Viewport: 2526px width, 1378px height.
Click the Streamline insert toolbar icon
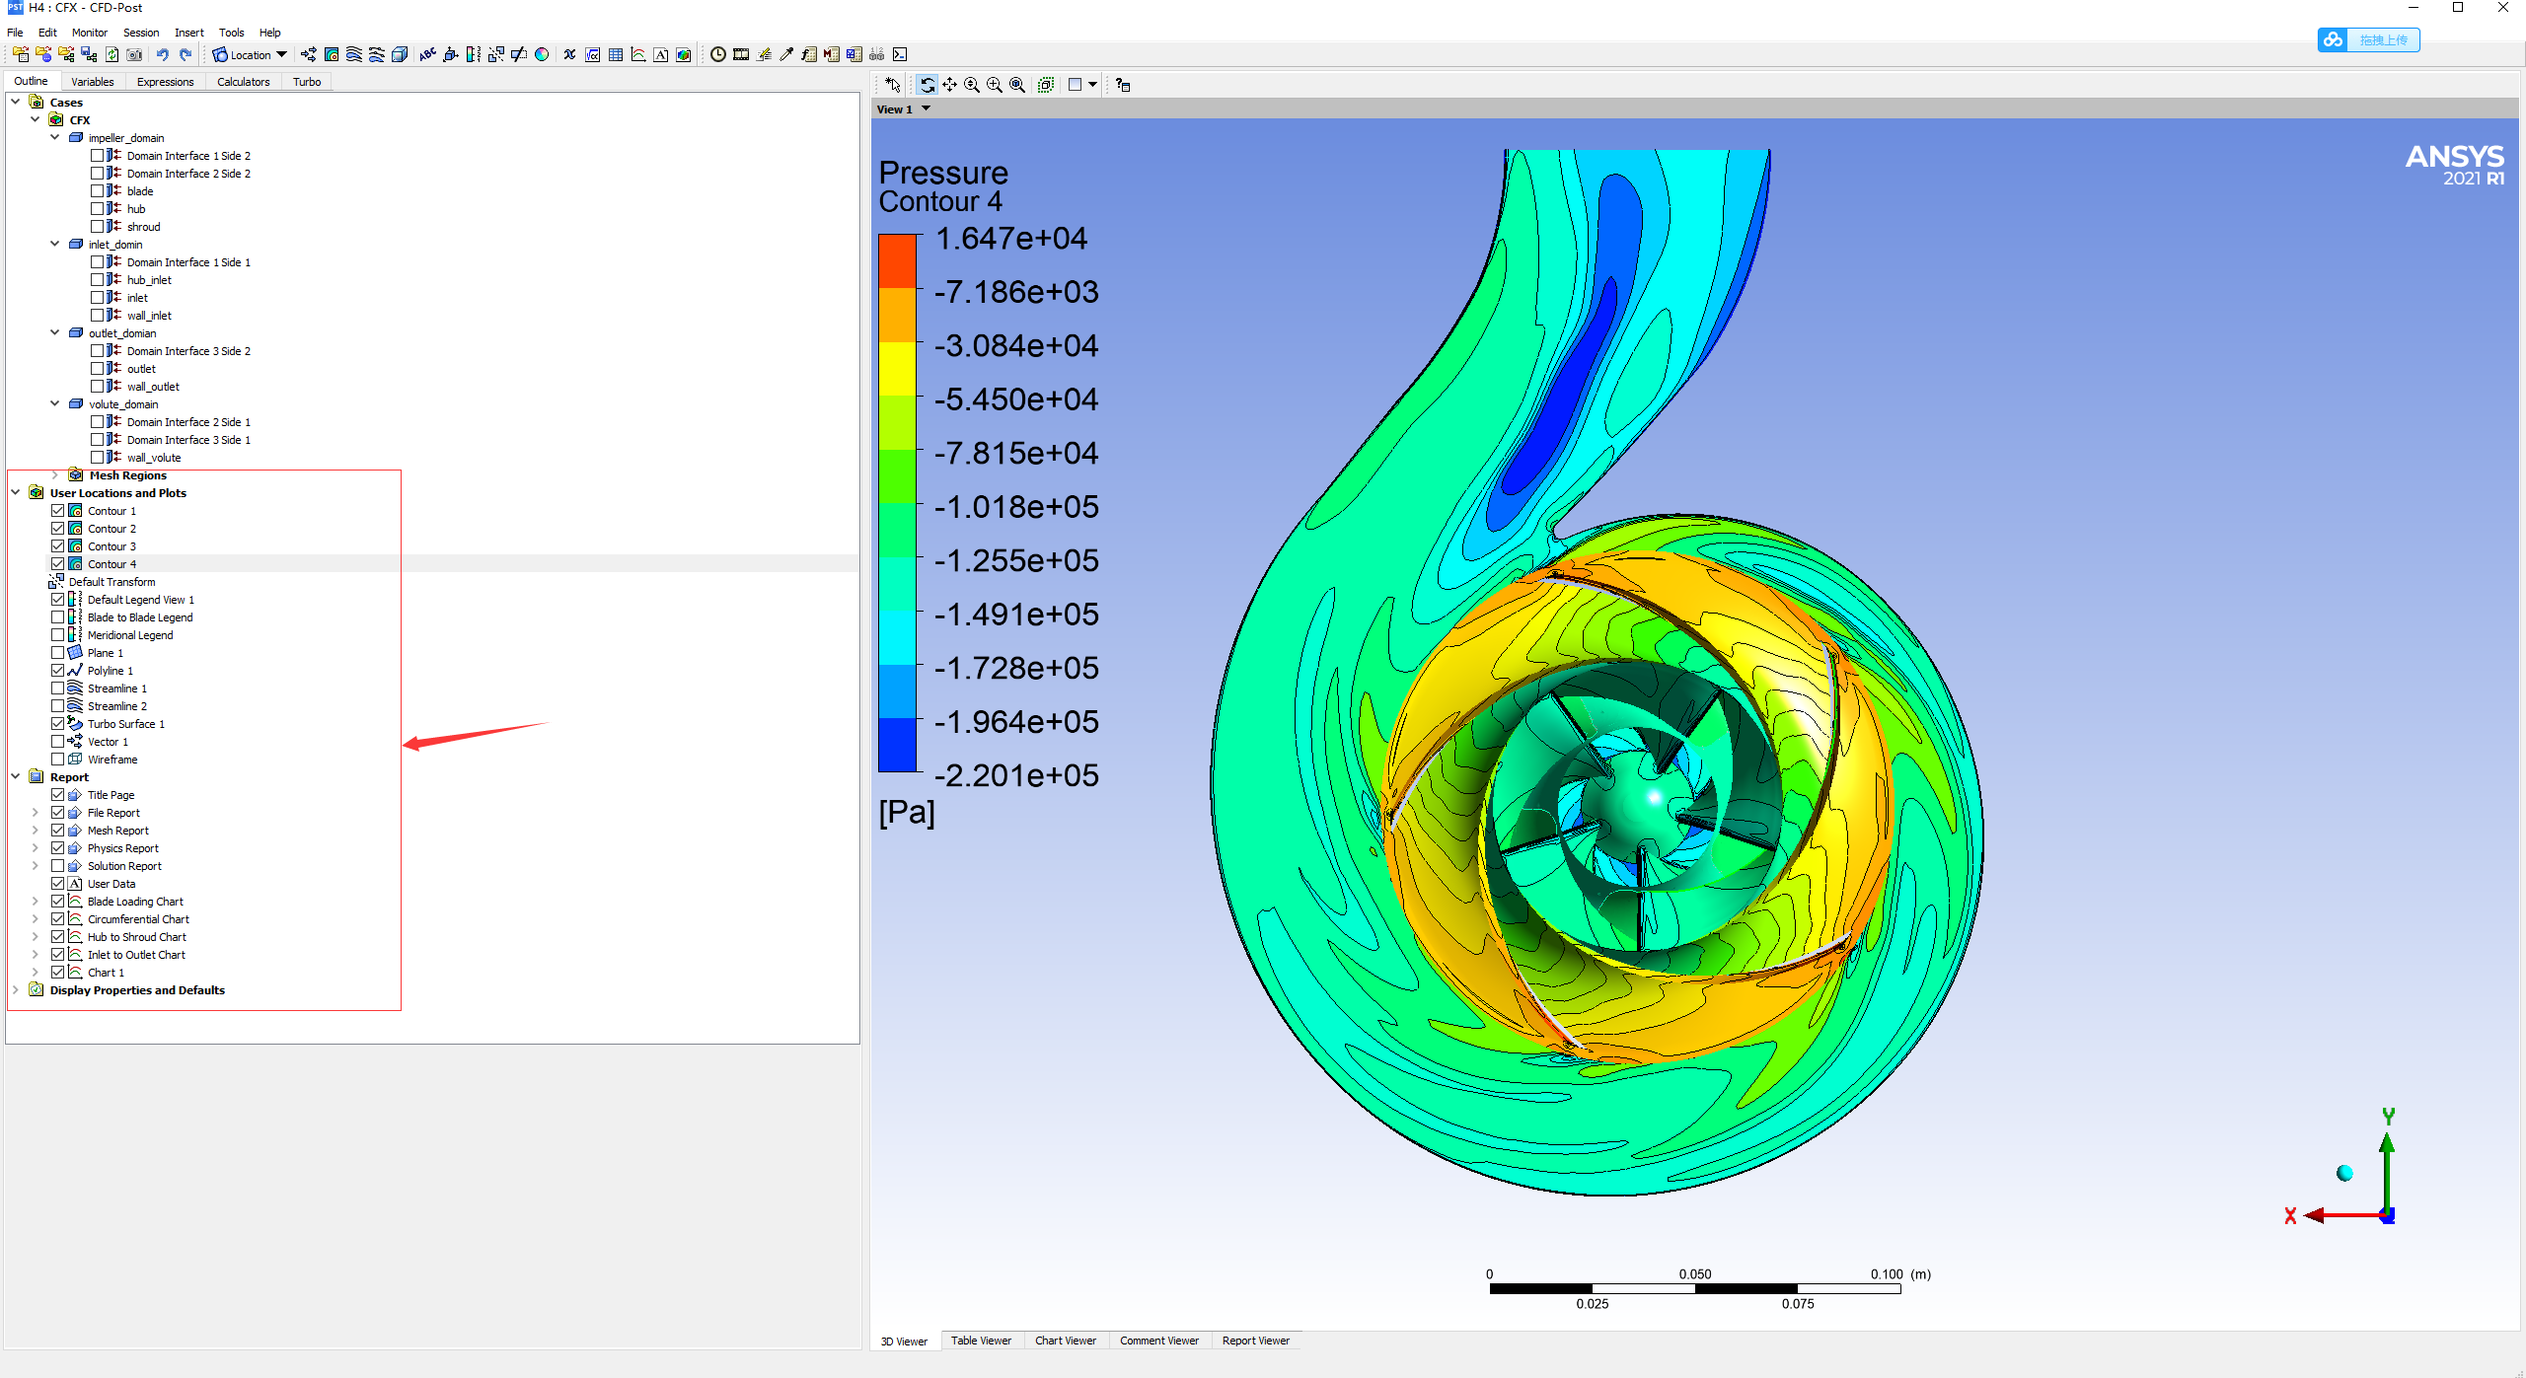(x=353, y=55)
